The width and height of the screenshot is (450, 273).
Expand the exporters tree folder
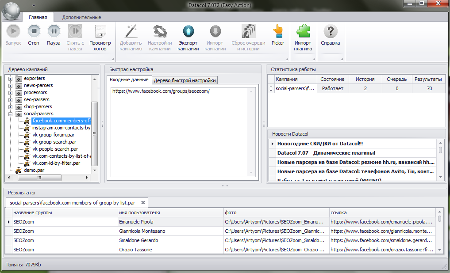[x=10, y=79]
